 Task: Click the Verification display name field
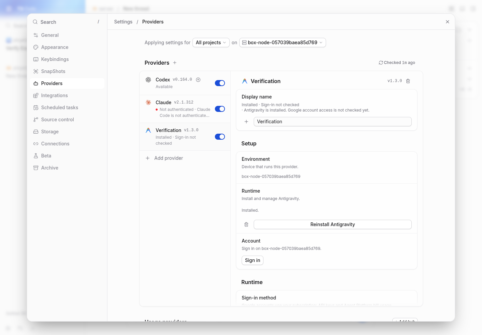(332, 122)
